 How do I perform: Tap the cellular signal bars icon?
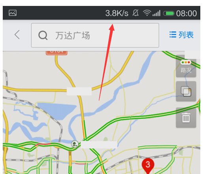156,13
